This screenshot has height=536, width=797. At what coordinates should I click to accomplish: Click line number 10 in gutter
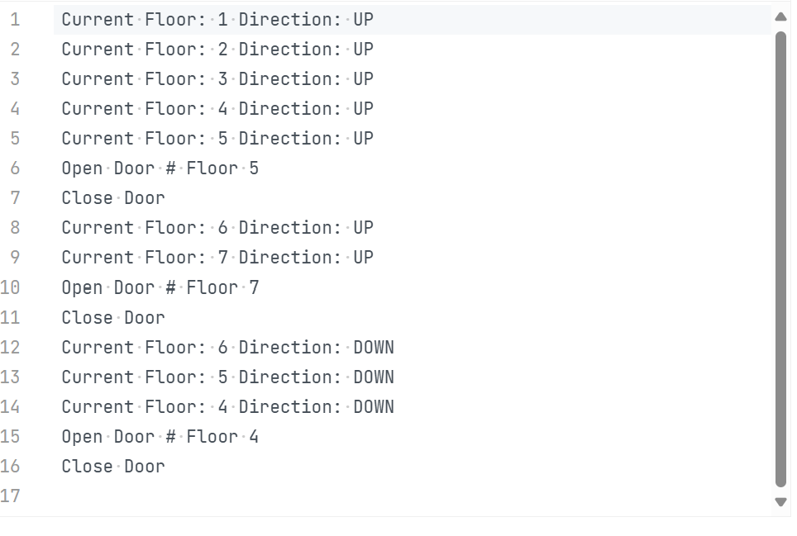tap(10, 287)
